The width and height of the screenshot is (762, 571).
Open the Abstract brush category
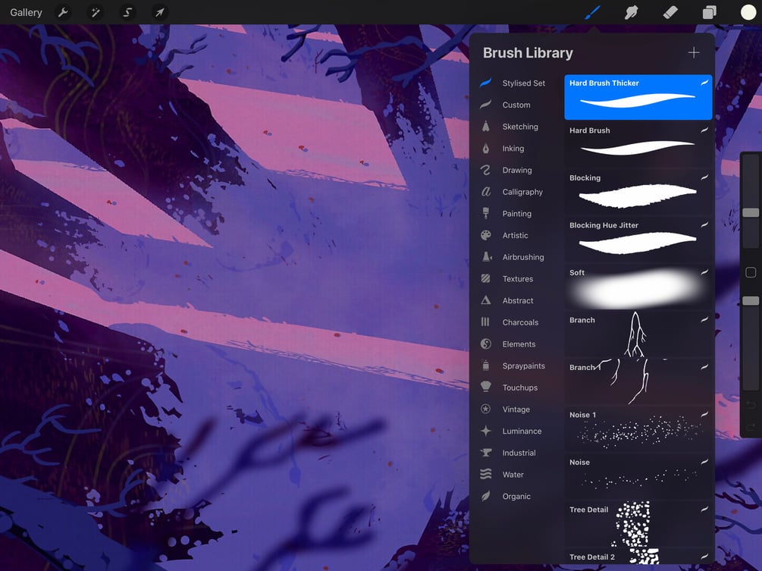(515, 301)
